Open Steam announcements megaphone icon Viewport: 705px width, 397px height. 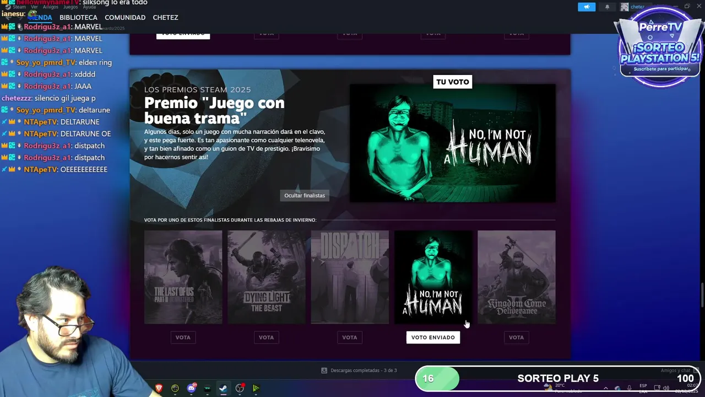tap(586, 7)
